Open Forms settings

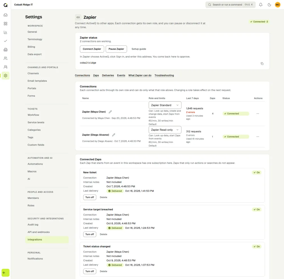click(x=47, y=96)
